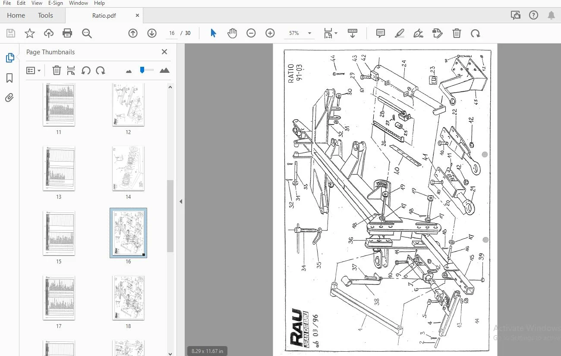
Task: Select the Ratio.pdf document tab
Action: [104, 16]
